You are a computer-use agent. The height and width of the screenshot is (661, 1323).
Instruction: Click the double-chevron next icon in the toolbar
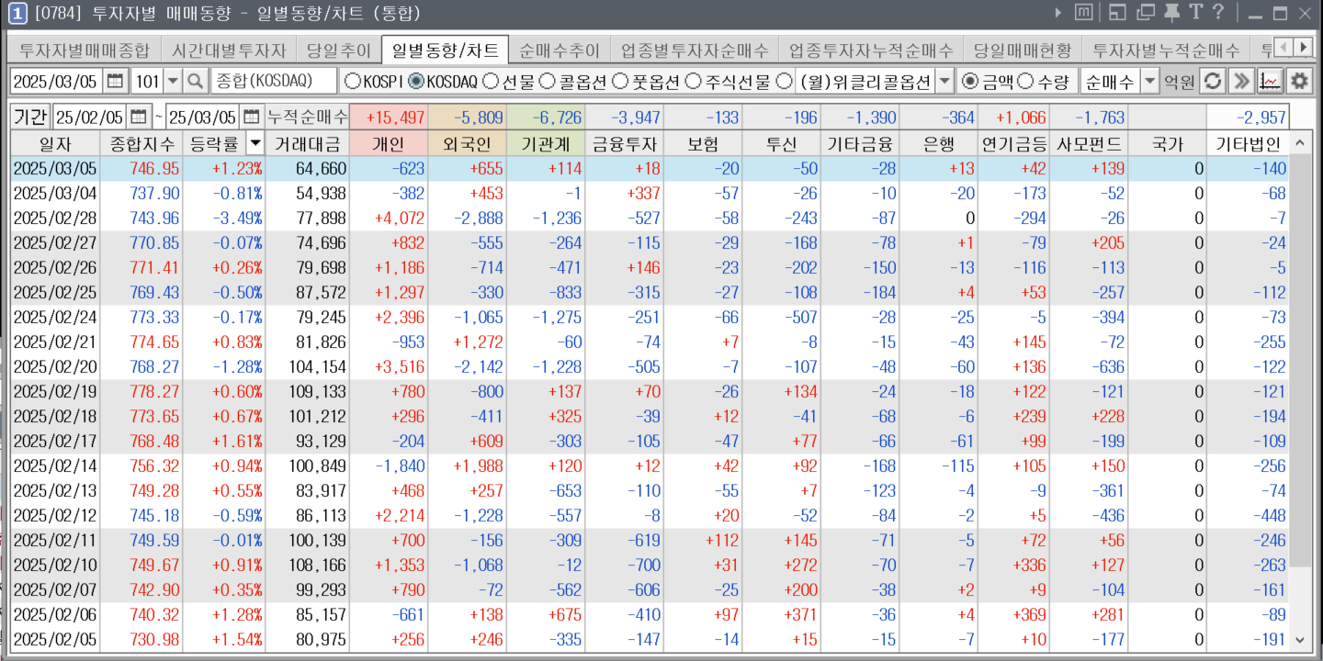pyautogui.click(x=1241, y=81)
